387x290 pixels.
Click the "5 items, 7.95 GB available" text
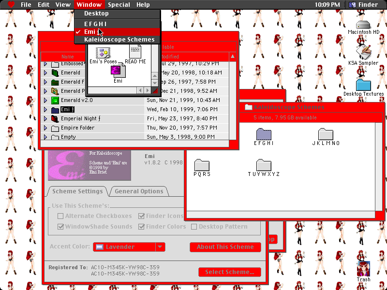[x=285, y=117]
